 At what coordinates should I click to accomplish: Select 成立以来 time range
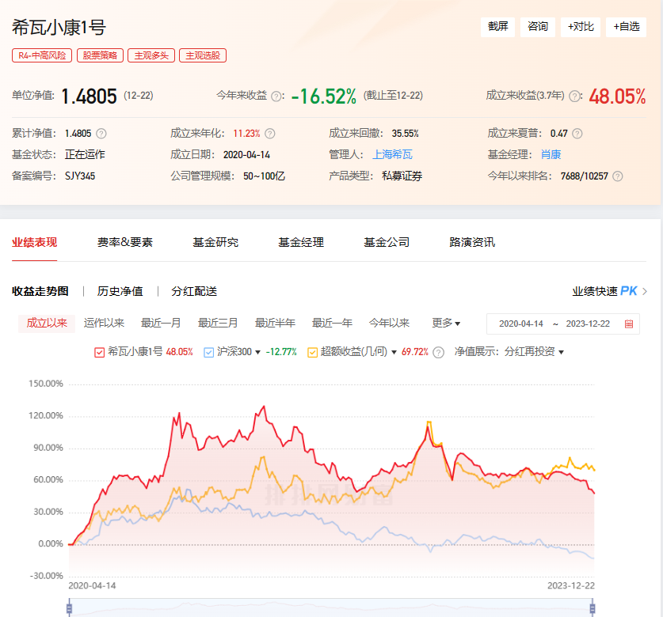(47, 324)
